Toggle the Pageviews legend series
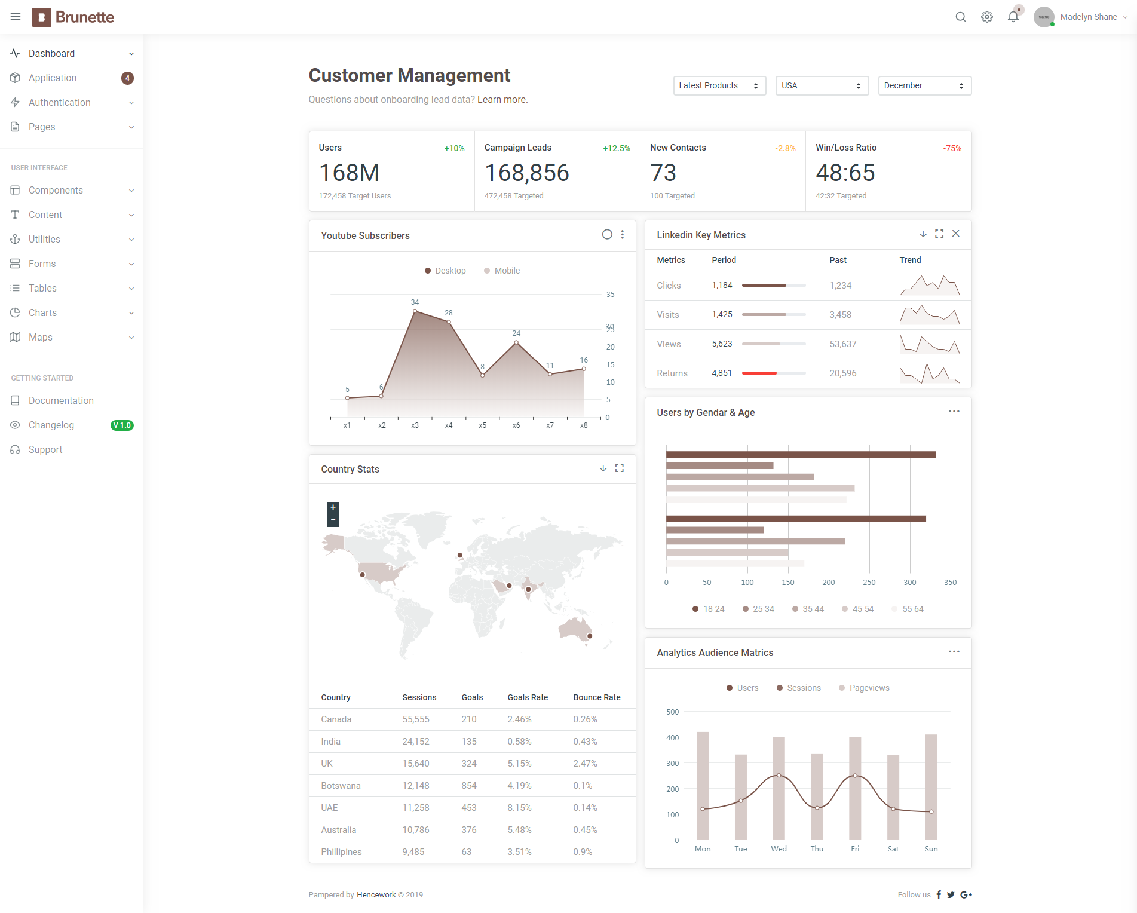Image resolution: width=1137 pixels, height=913 pixels. click(864, 688)
